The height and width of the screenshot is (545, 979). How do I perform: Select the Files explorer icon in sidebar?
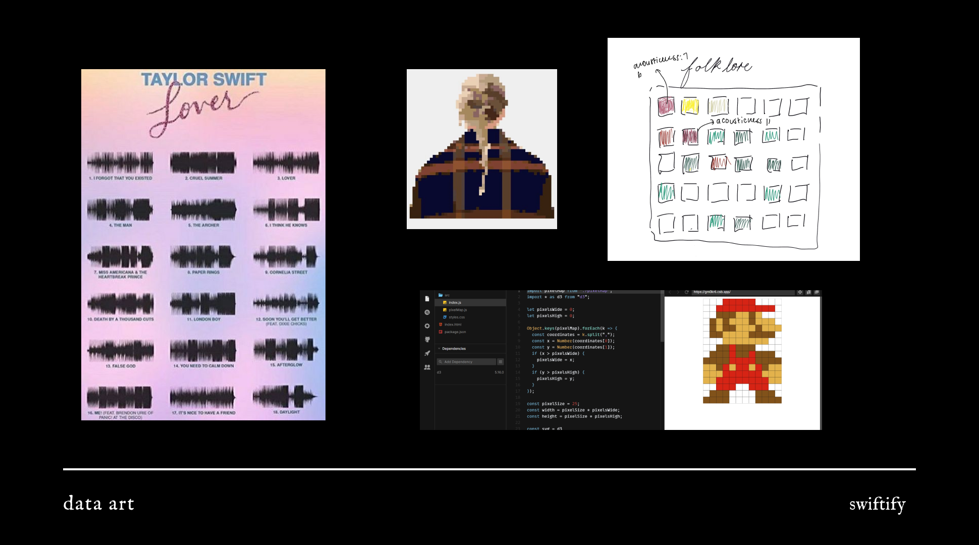pyautogui.click(x=427, y=299)
